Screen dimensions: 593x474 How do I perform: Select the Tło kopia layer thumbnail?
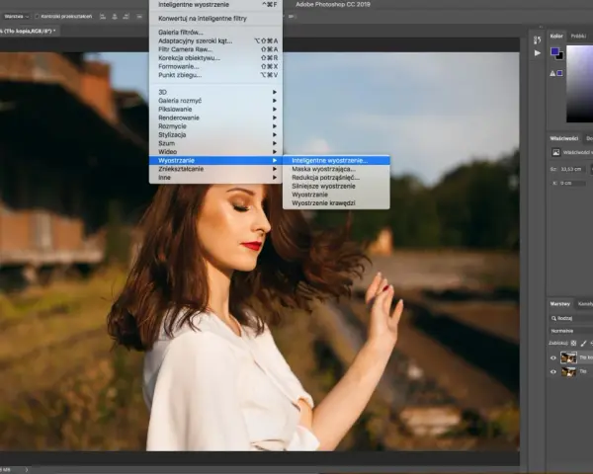click(x=568, y=357)
